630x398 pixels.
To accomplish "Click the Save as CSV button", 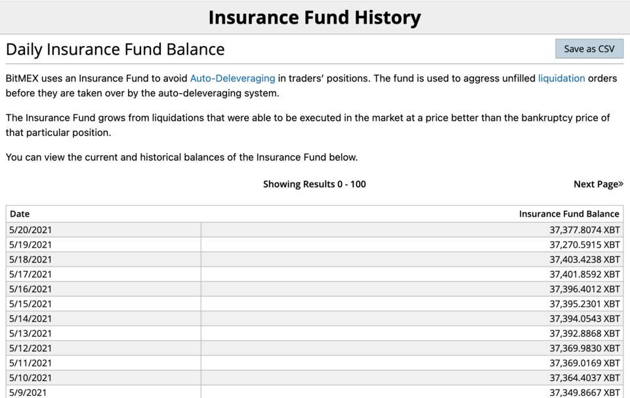I will tap(589, 49).
